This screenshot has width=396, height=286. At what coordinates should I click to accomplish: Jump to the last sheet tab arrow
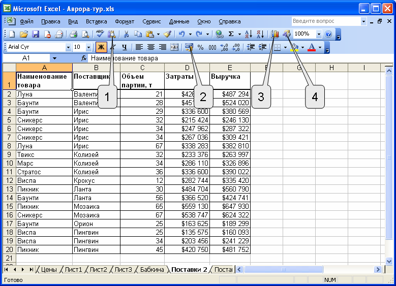click(31, 270)
